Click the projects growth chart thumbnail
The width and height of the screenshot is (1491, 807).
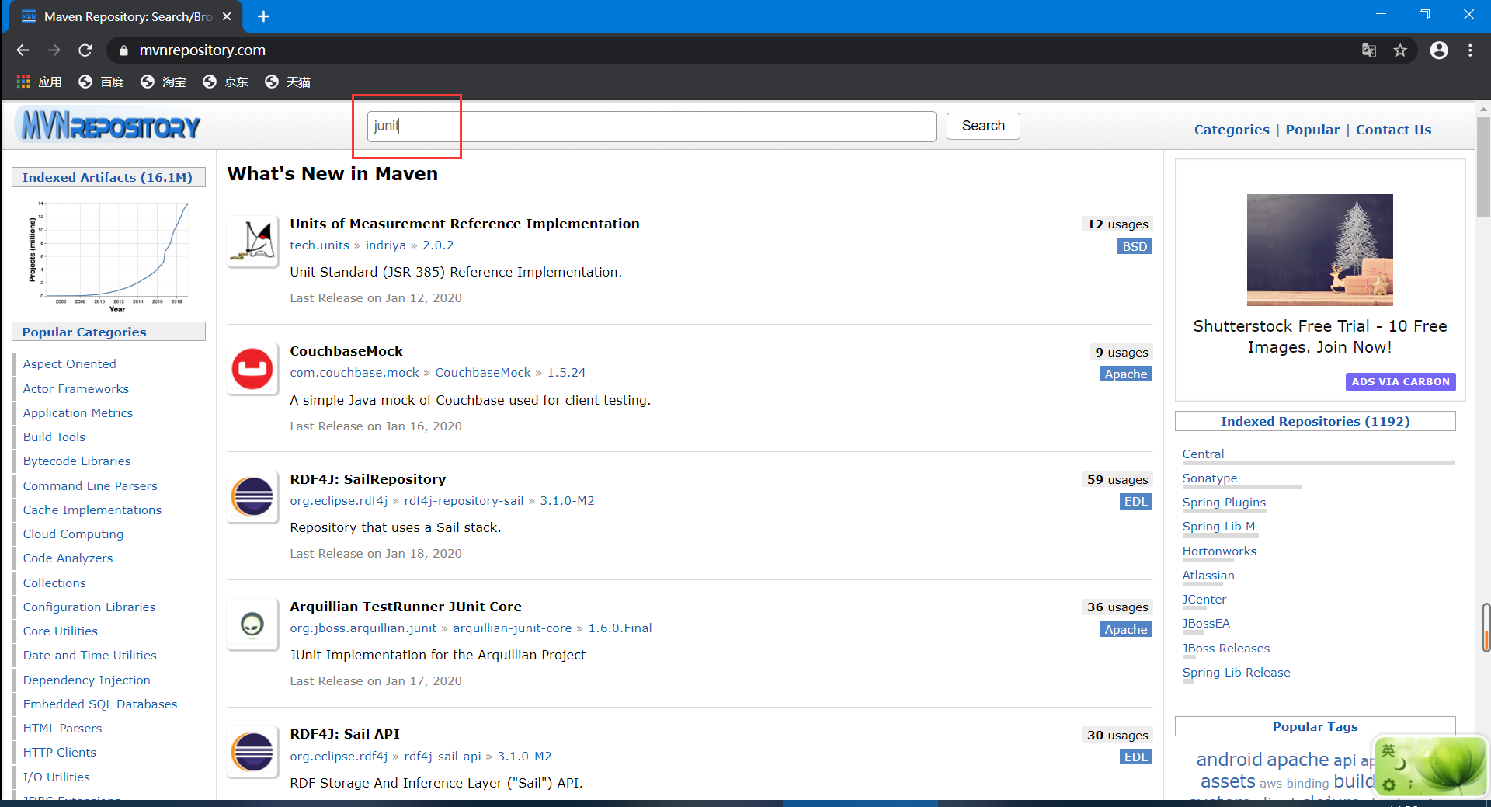point(108,256)
